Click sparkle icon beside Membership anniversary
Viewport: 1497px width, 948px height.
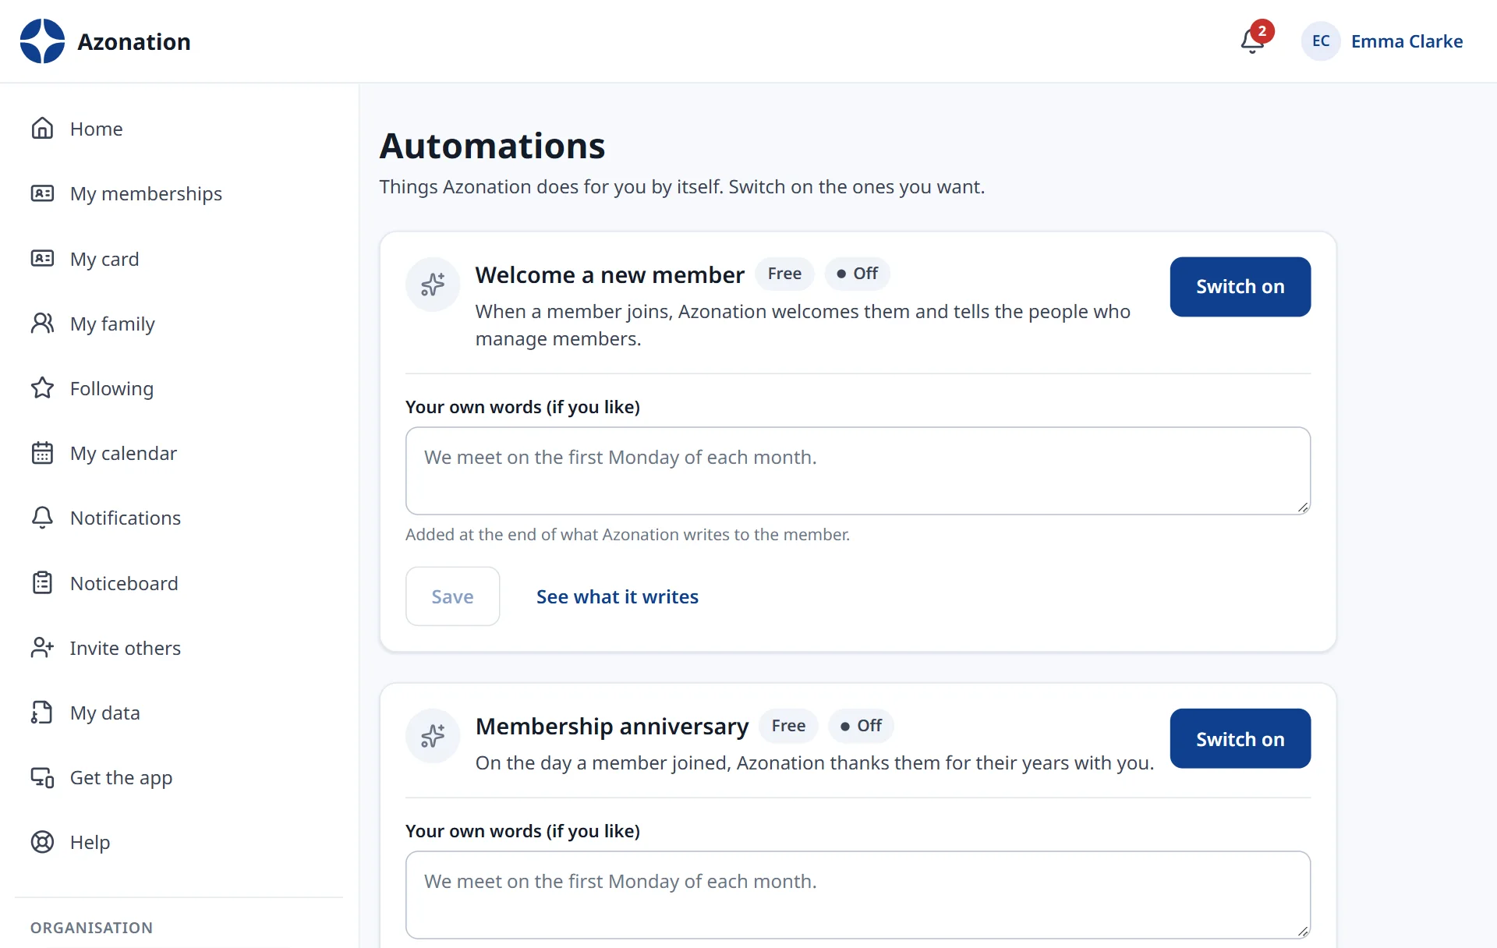pyautogui.click(x=433, y=736)
